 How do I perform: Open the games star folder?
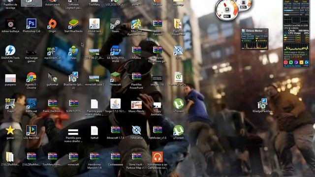tap(10, 130)
